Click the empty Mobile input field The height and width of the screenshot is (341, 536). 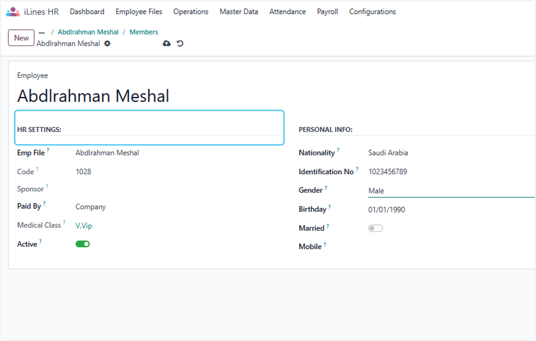451,247
